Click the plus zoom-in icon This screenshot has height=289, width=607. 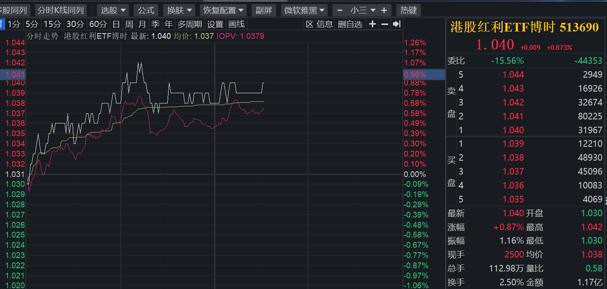(372, 24)
